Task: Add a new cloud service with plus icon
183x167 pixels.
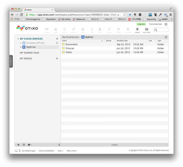Action: pos(57,39)
